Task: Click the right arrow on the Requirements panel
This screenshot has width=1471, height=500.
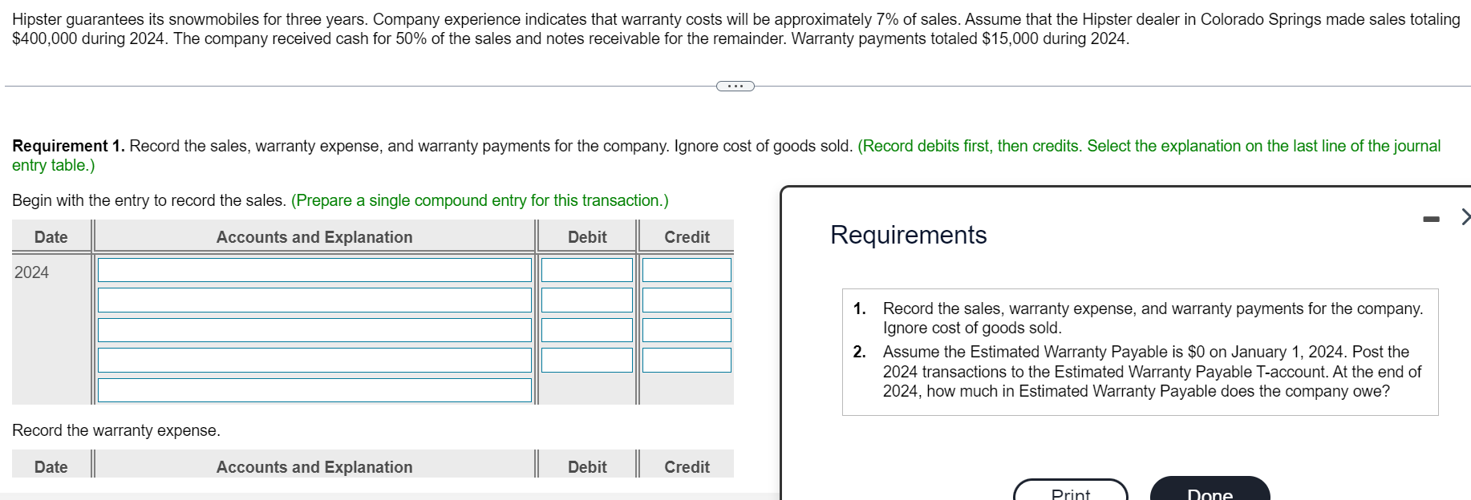Action: 1465,216
